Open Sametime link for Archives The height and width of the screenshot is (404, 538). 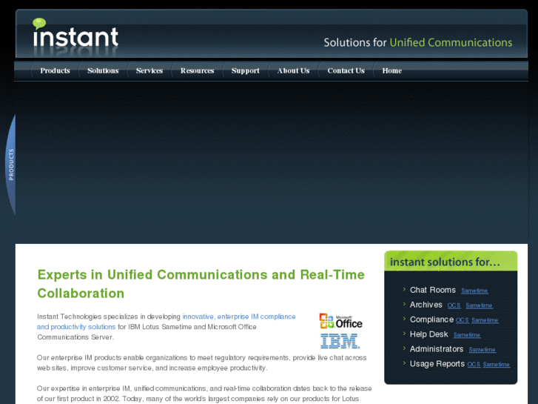pos(479,305)
